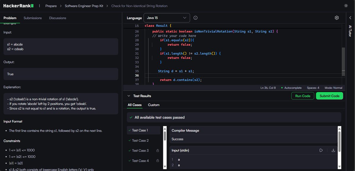Click the lock icon on Test Case 3
The height and width of the screenshot is (171, 355).
click(157, 150)
